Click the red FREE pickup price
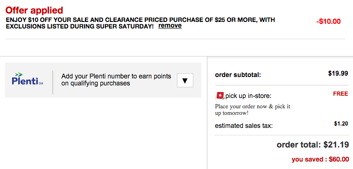 (x=340, y=94)
